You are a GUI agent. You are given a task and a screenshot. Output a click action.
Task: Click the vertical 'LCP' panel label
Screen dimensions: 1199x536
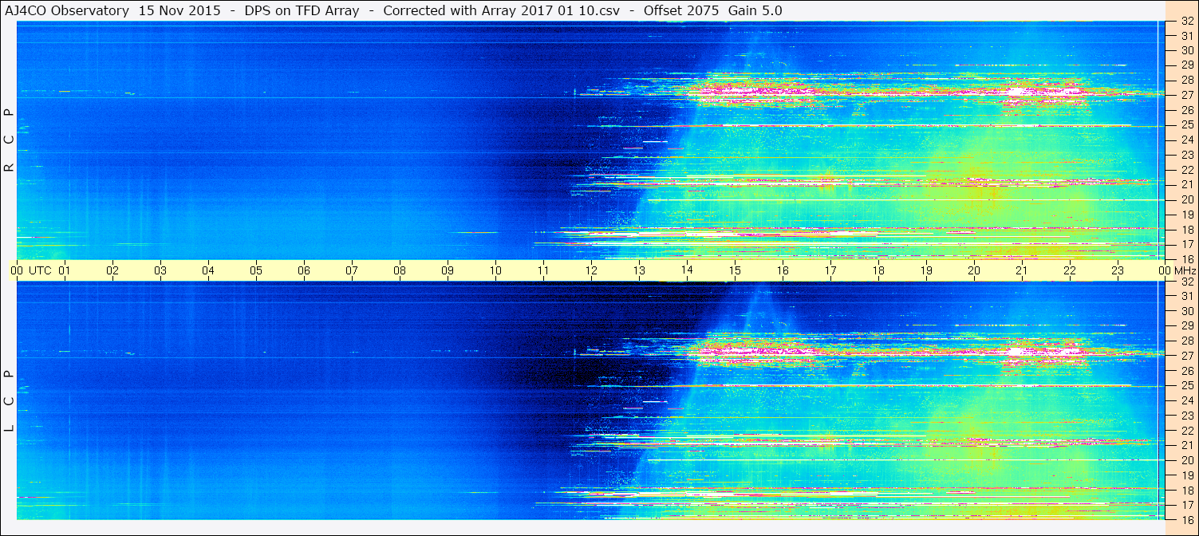click(9, 401)
